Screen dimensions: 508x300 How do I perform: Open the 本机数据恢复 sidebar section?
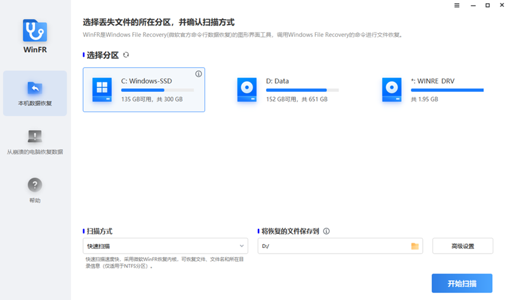tap(35, 93)
